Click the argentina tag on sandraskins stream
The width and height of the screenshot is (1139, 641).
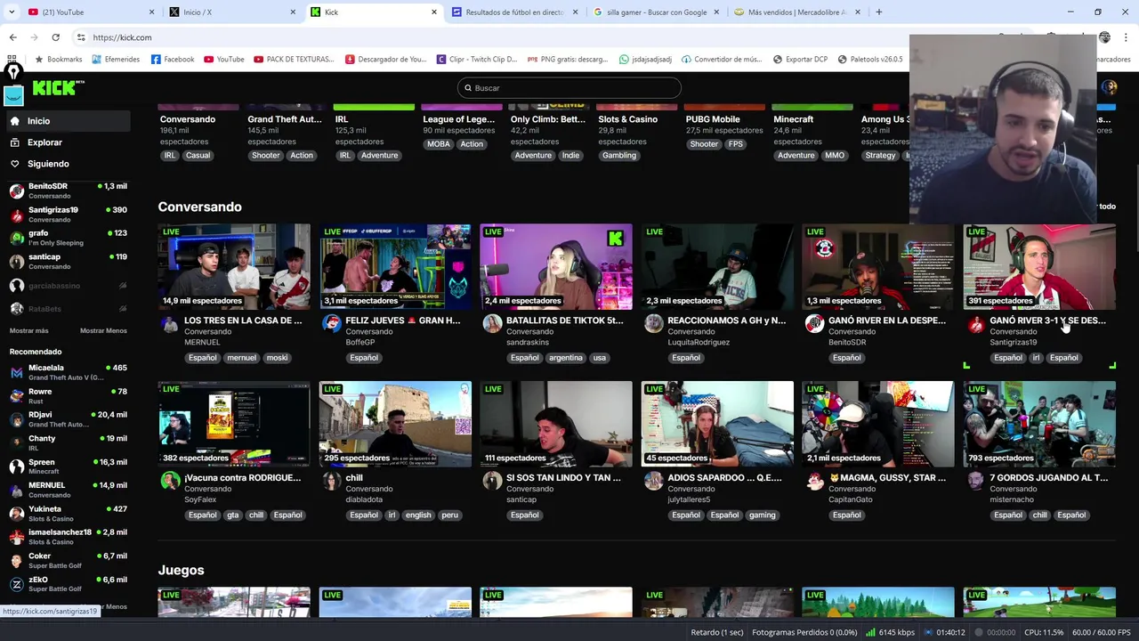click(566, 358)
